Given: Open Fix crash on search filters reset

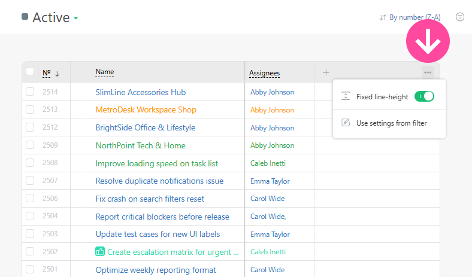Looking at the screenshot, I should [150, 199].
